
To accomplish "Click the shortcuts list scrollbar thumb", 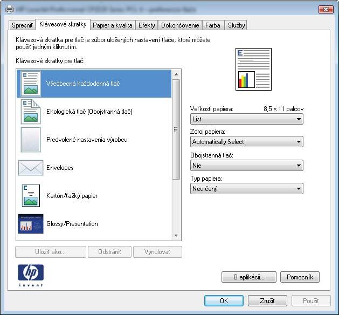I will pyautogui.click(x=176, y=129).
